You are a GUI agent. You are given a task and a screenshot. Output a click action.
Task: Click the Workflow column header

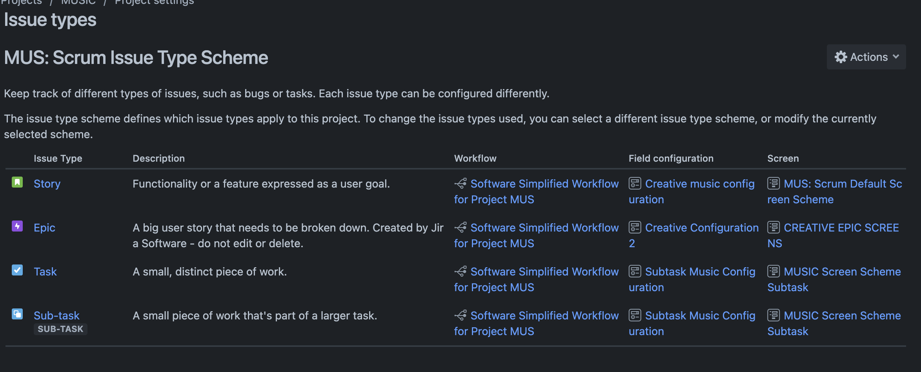[475, 159]
